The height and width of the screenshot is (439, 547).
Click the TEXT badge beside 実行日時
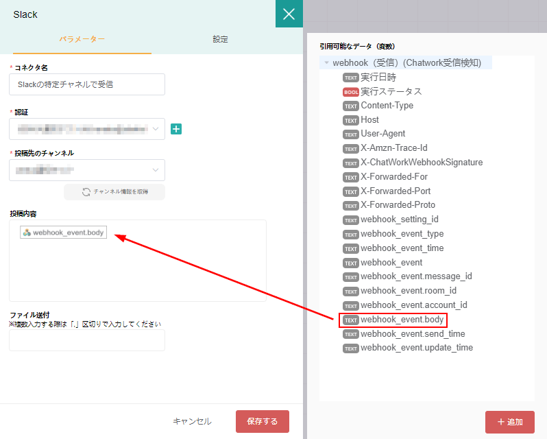tap(350, 78)
